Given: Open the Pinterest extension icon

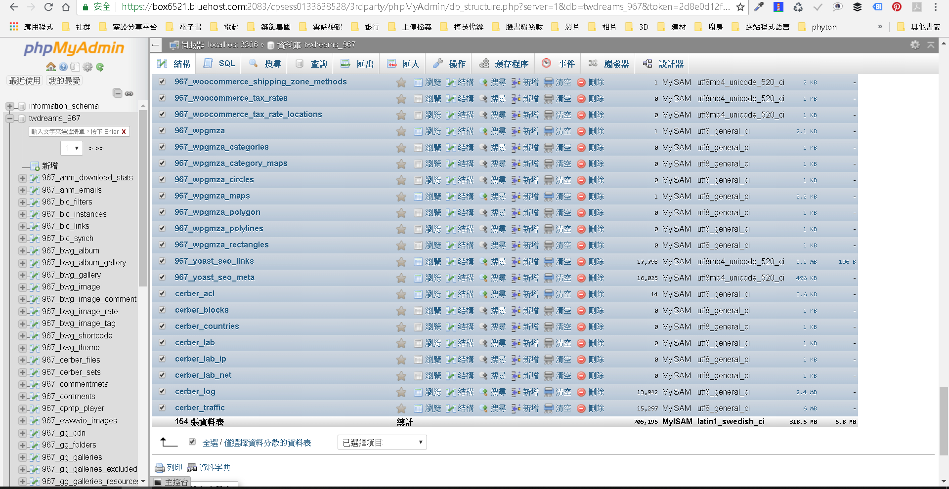Looking at the screenshot, I should (897, 7).
